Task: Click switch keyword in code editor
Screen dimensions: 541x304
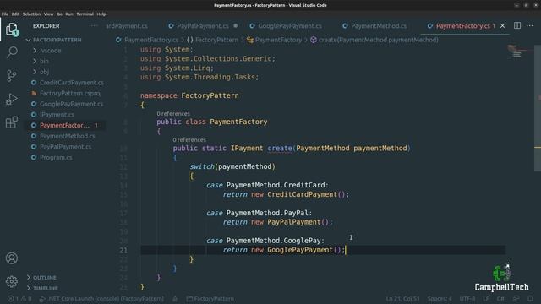Action: tap(202, 167)
